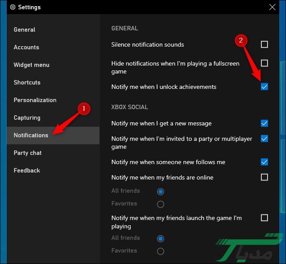Image resolution: width=286 pixels, height=264 pixels.
Task: Open the Capturing settings section
Action: click(x=27, y=117)
